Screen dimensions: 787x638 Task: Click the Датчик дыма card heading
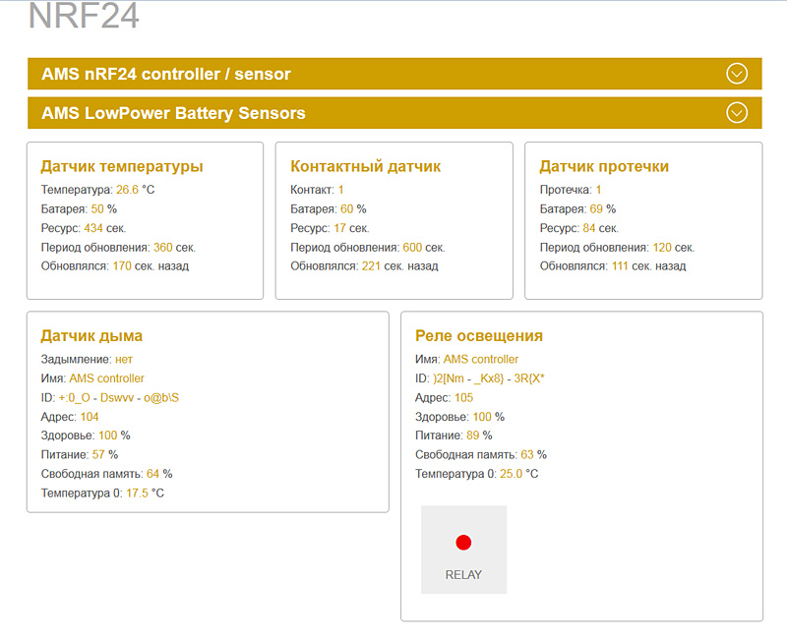tap(91, 336)
